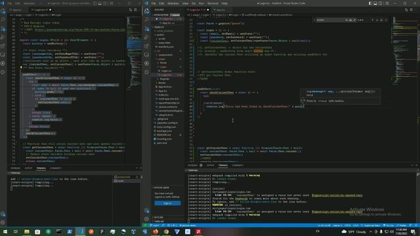
Task: Open Manage gear in right window activity bar
Action: [146, 219]
